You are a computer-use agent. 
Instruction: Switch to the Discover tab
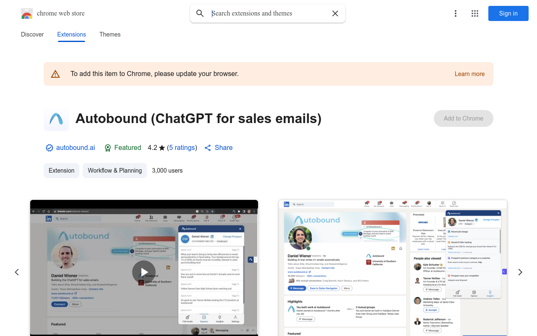(32, 34)
